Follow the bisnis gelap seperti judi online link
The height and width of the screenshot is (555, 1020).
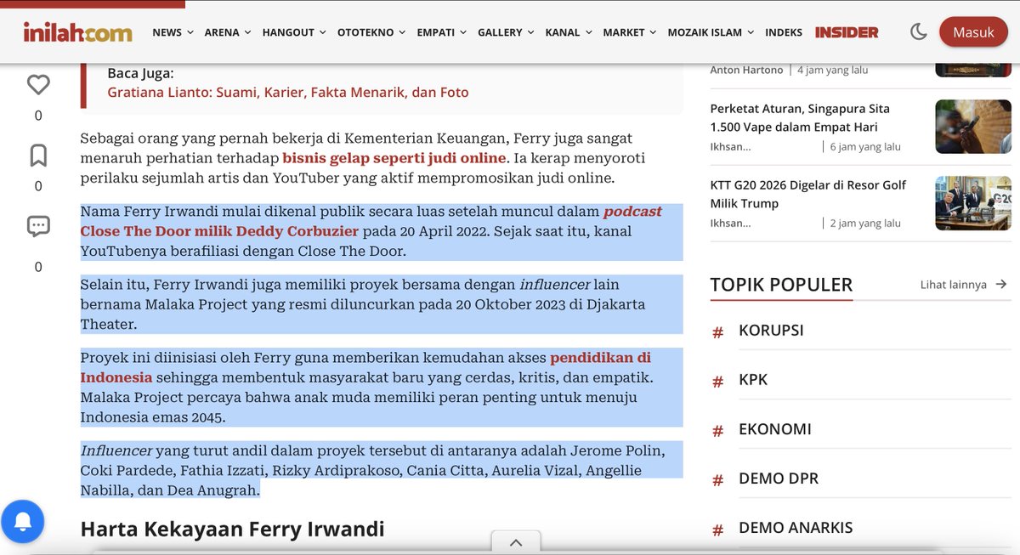click(394, 158)
